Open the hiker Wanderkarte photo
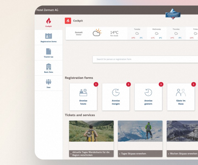This screenshot has width=198, height=165. pos(91,131)
